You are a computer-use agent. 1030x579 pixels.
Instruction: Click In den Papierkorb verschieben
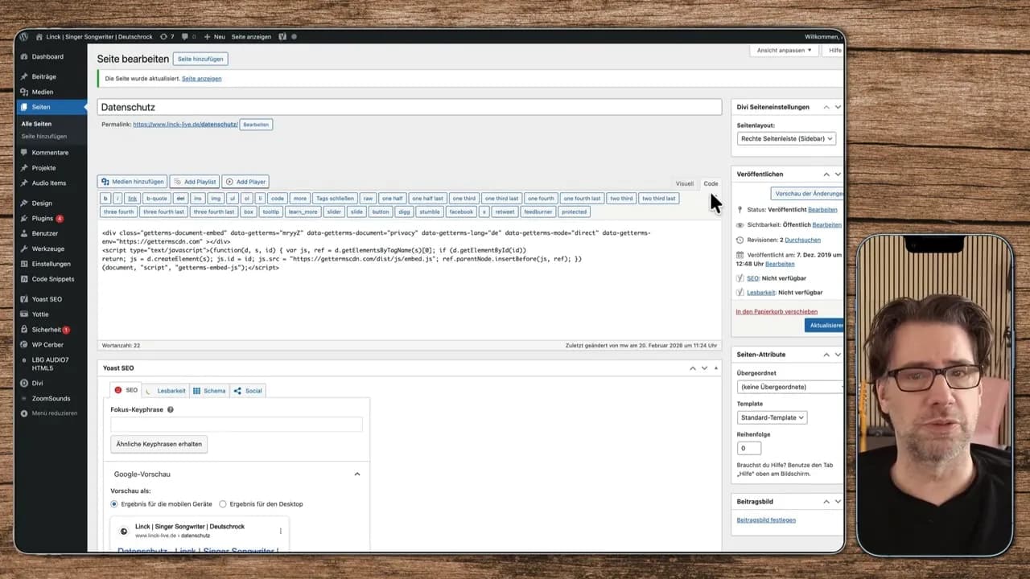tap(777, 311)
